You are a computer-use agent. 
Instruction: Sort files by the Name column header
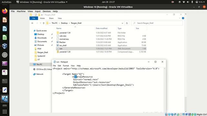click(59, 28)
